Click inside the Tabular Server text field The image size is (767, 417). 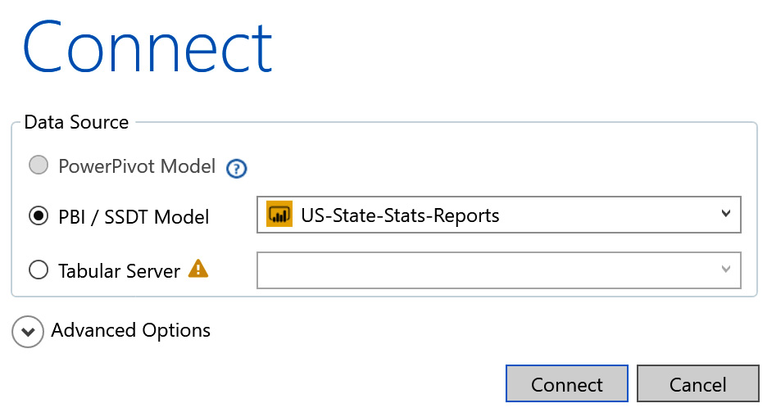(x=483, y=270)
